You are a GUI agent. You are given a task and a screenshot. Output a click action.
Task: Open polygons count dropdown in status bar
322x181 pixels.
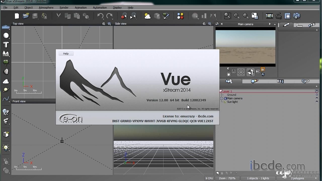click(316, 178)
